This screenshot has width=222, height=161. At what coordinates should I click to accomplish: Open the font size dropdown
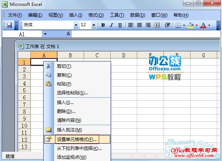point(94,25)
